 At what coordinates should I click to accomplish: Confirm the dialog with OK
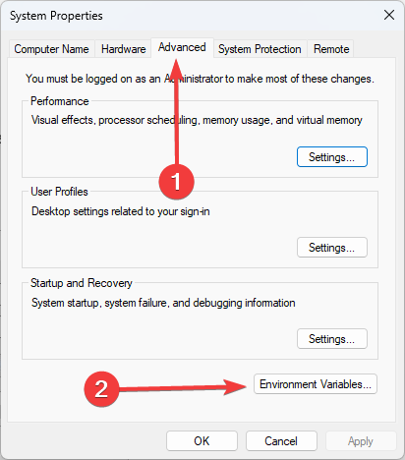click(202, 441)
